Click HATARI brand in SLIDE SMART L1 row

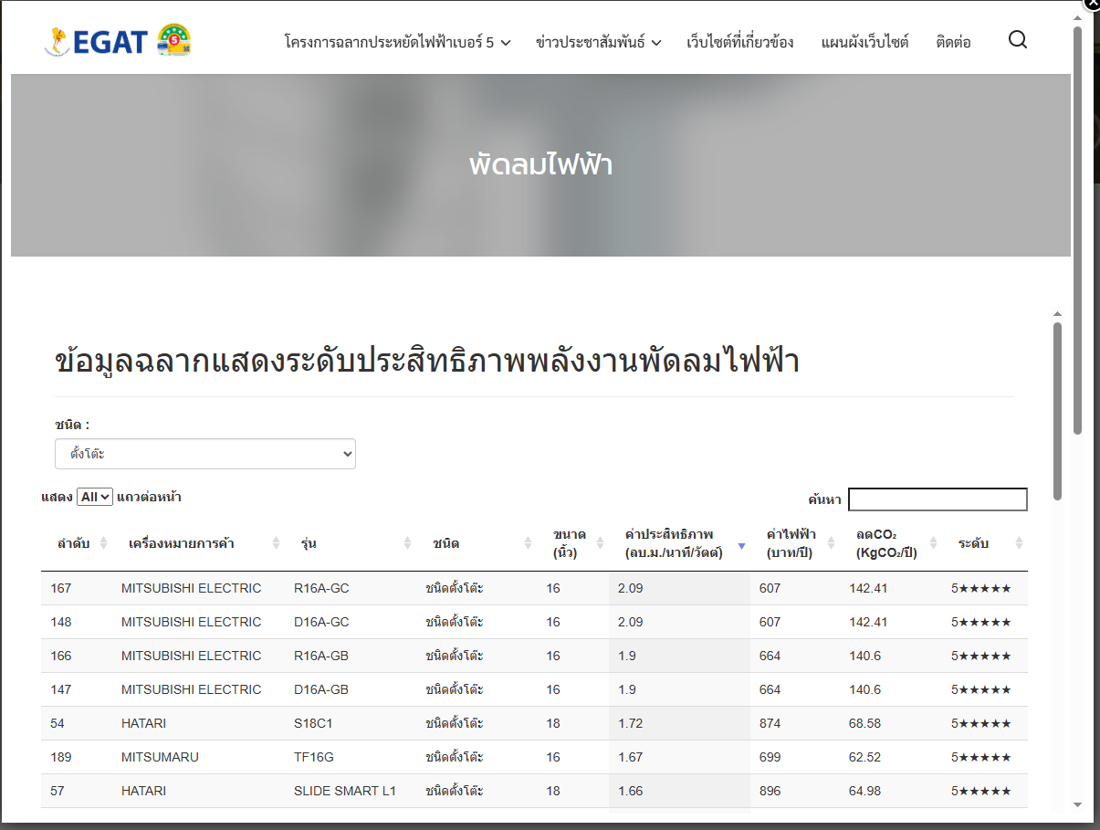tap(144, 791)
